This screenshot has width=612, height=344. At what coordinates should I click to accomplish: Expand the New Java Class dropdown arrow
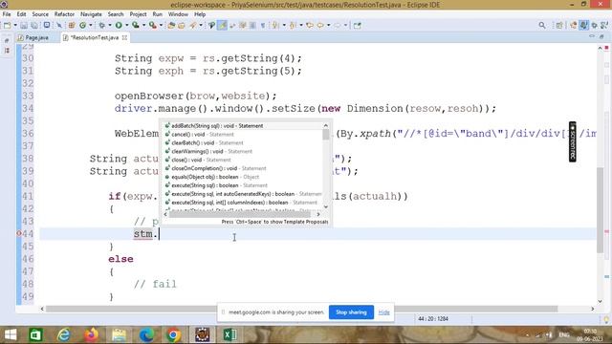coord(91,26)
